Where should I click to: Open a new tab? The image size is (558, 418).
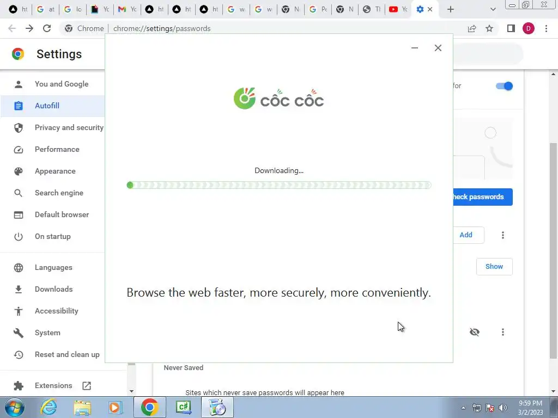pyautogui.click(x=451, y=9)
